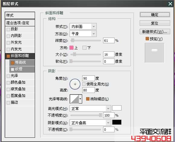
Task: Toggle the 使用全局光 global light checkbox
Action: click(x=84, y=84)
